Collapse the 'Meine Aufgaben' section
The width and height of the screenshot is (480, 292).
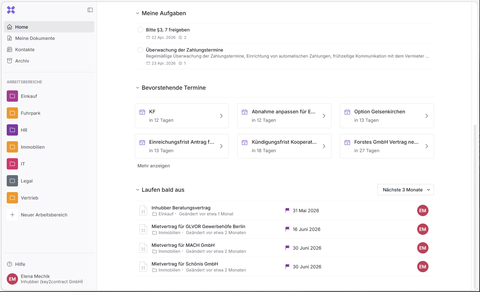[138, 13]
